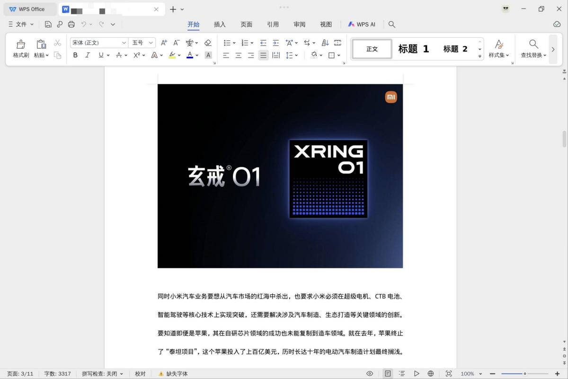Click the Print icon in the quick toolbar
568x379 pixels.
pos(71,24)
